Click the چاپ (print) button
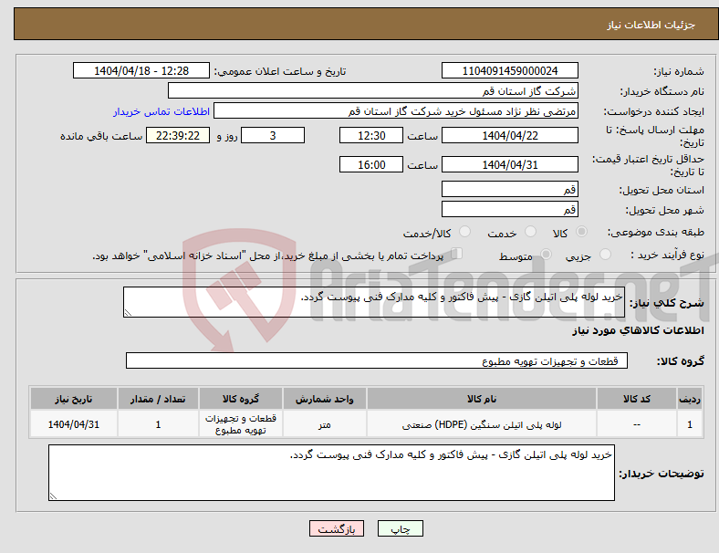The height and width of the screenshot is (553, 719). coord(400,528)
